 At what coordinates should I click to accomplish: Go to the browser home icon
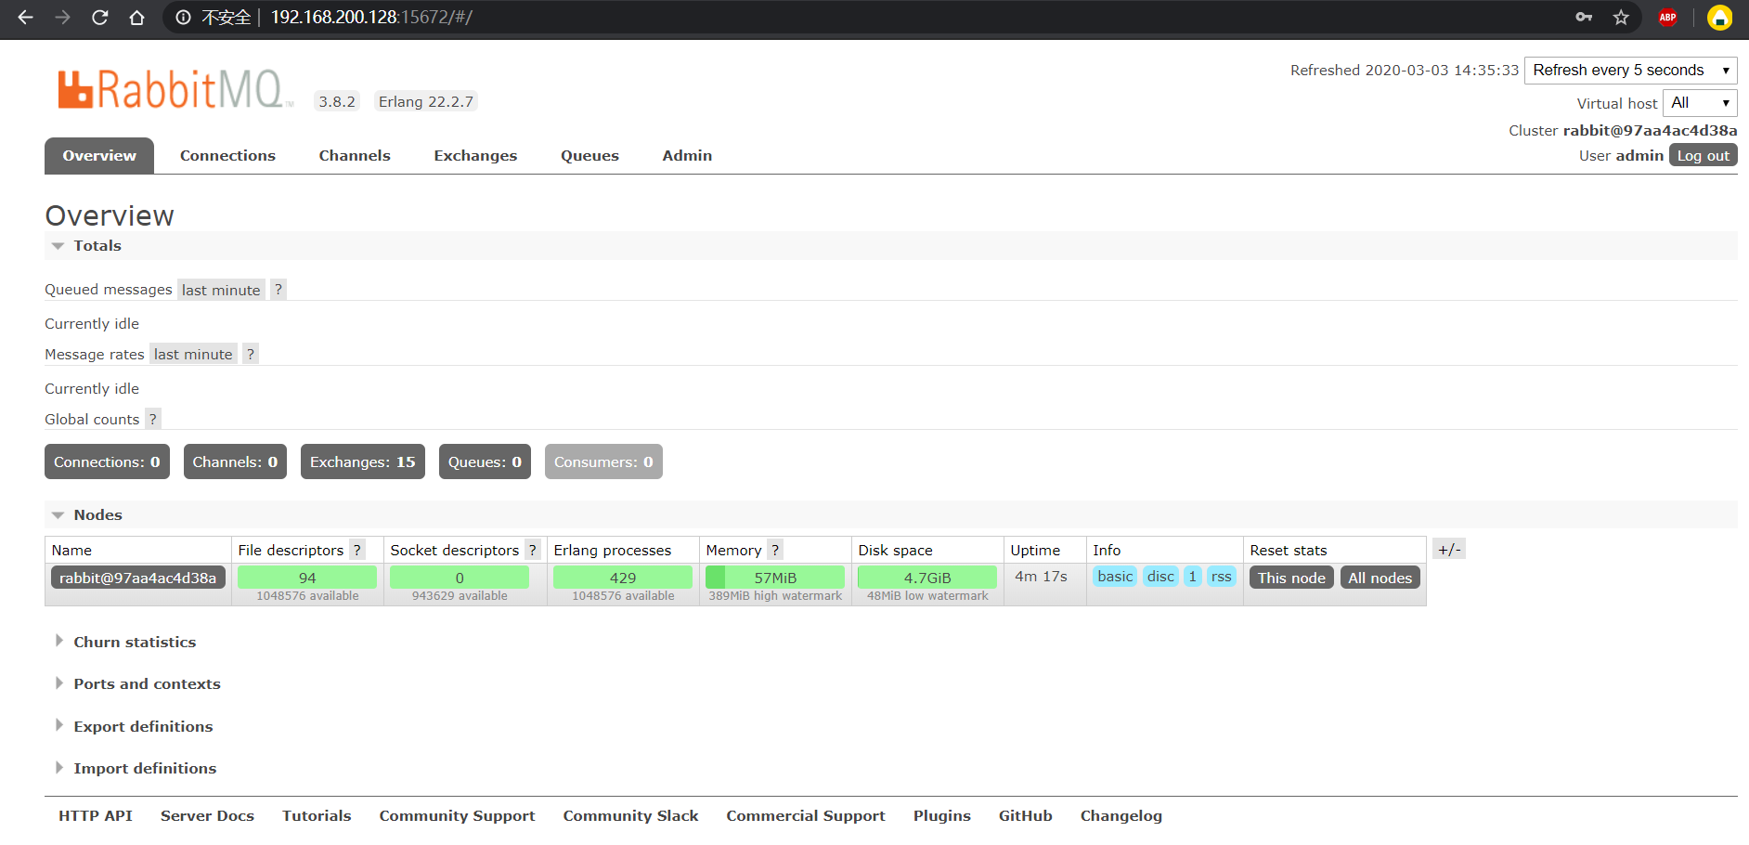pyautogui.click(x=136, y=18)
